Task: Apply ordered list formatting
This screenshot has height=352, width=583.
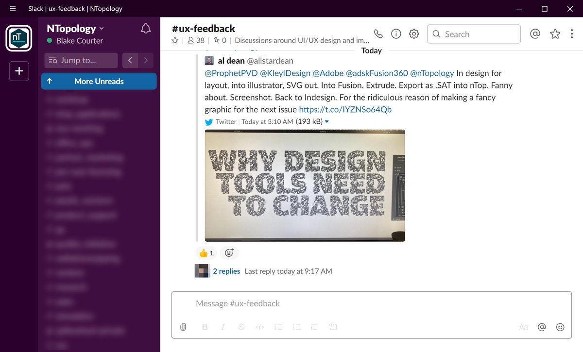Action: 278,327
